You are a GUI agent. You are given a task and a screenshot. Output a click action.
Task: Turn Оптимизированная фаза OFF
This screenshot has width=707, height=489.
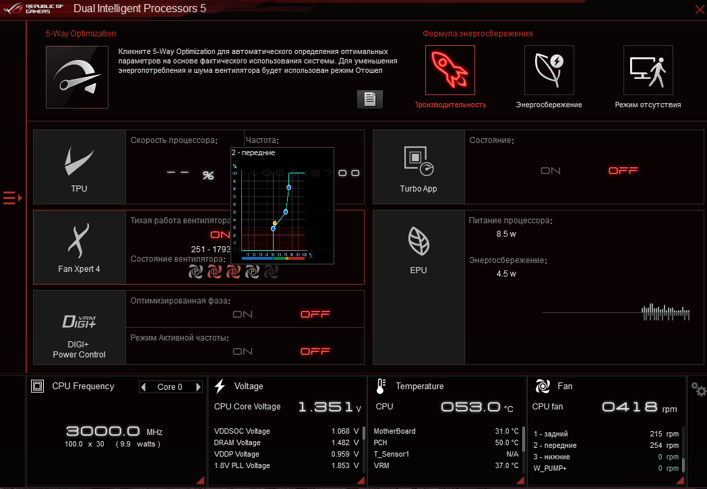(x=315, y=314)
